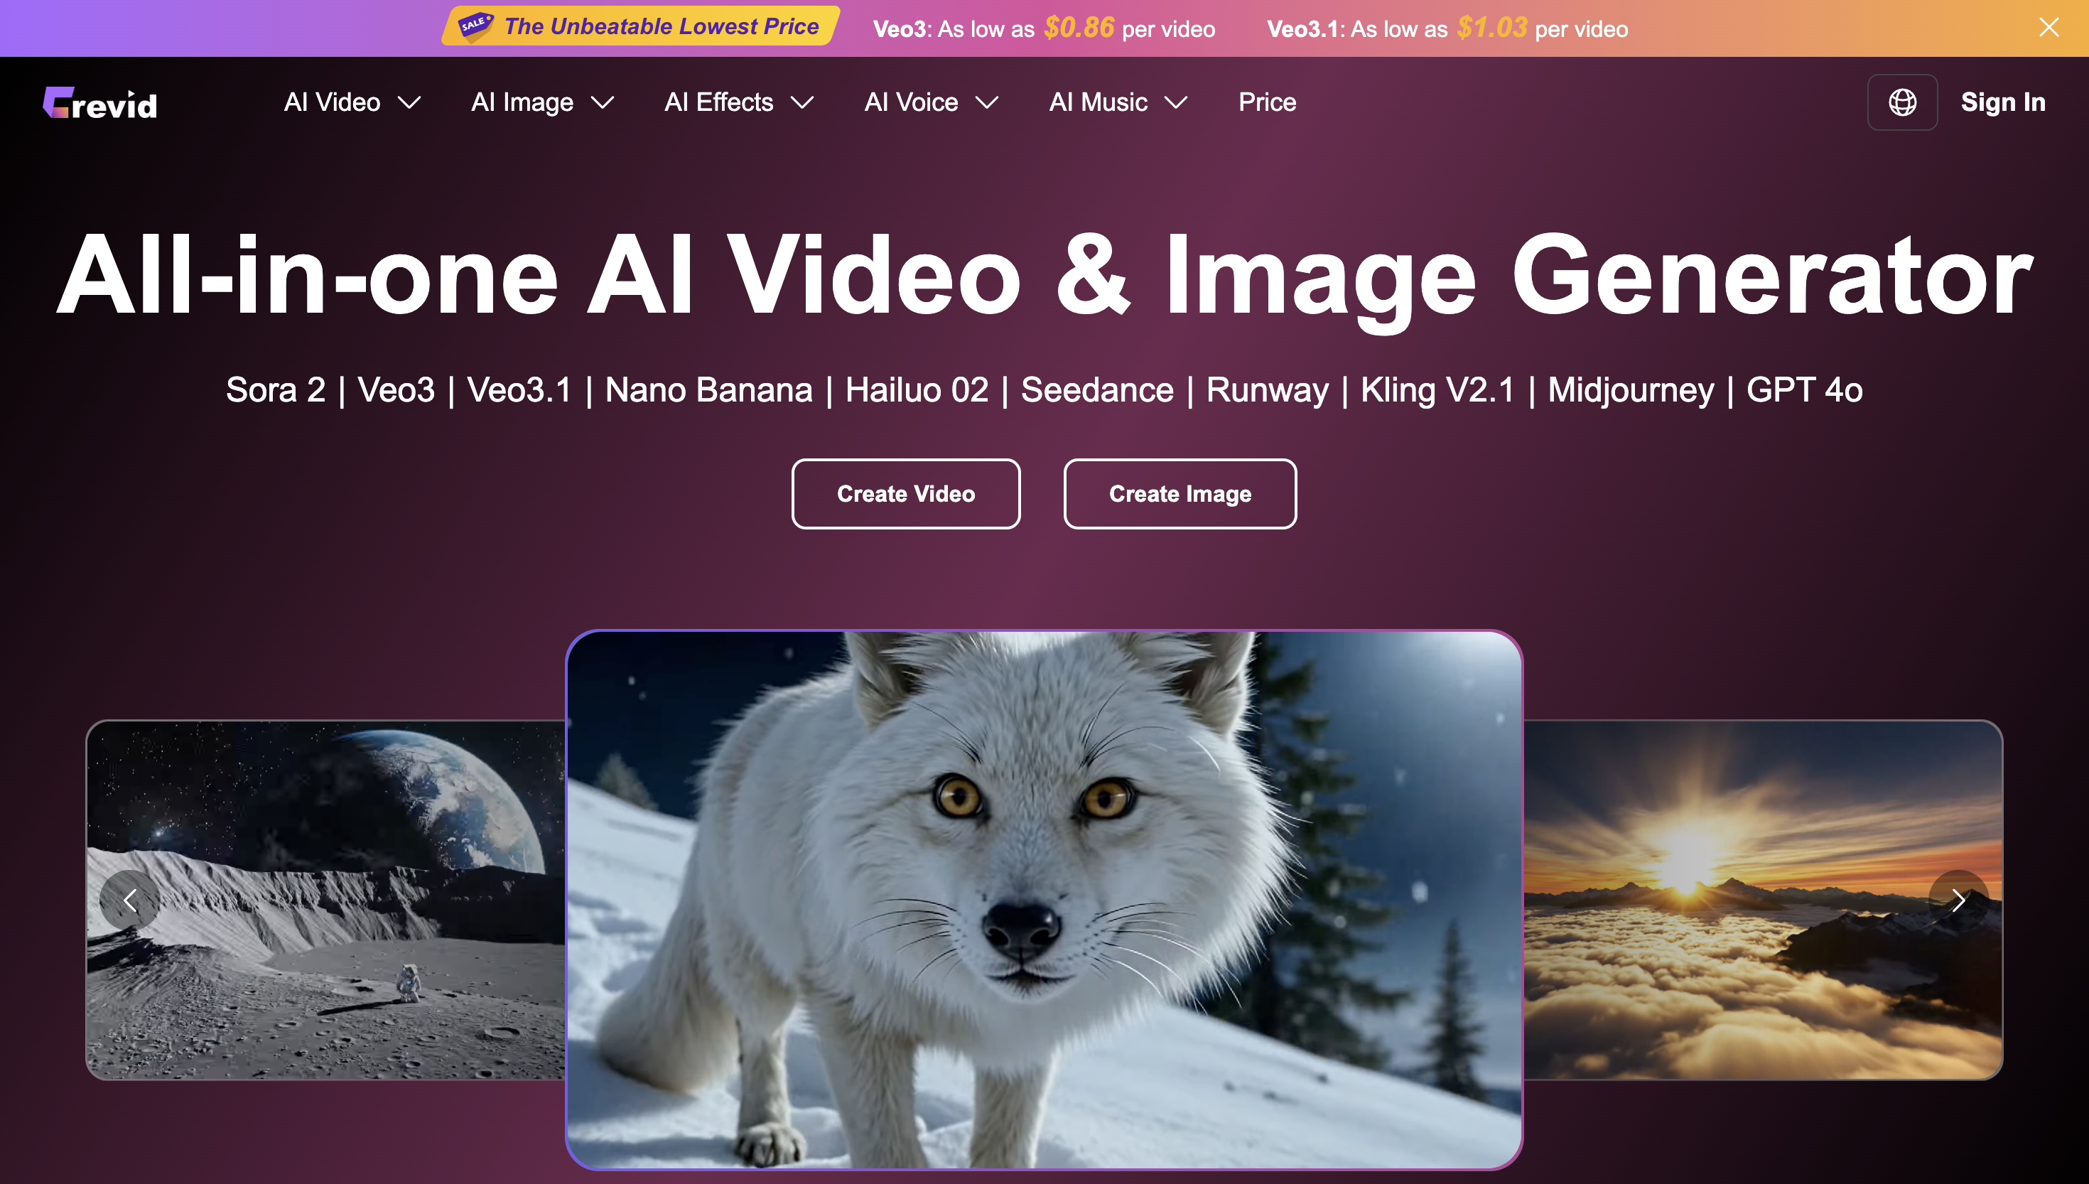Screen dimensions: 2089x1184
Task: Open the language globe selector
Action: pos(1902,102)
